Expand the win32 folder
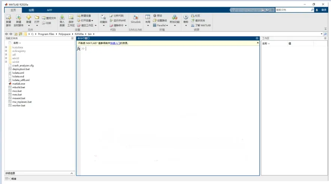The image size is (331, 184). tap(6, 58)
